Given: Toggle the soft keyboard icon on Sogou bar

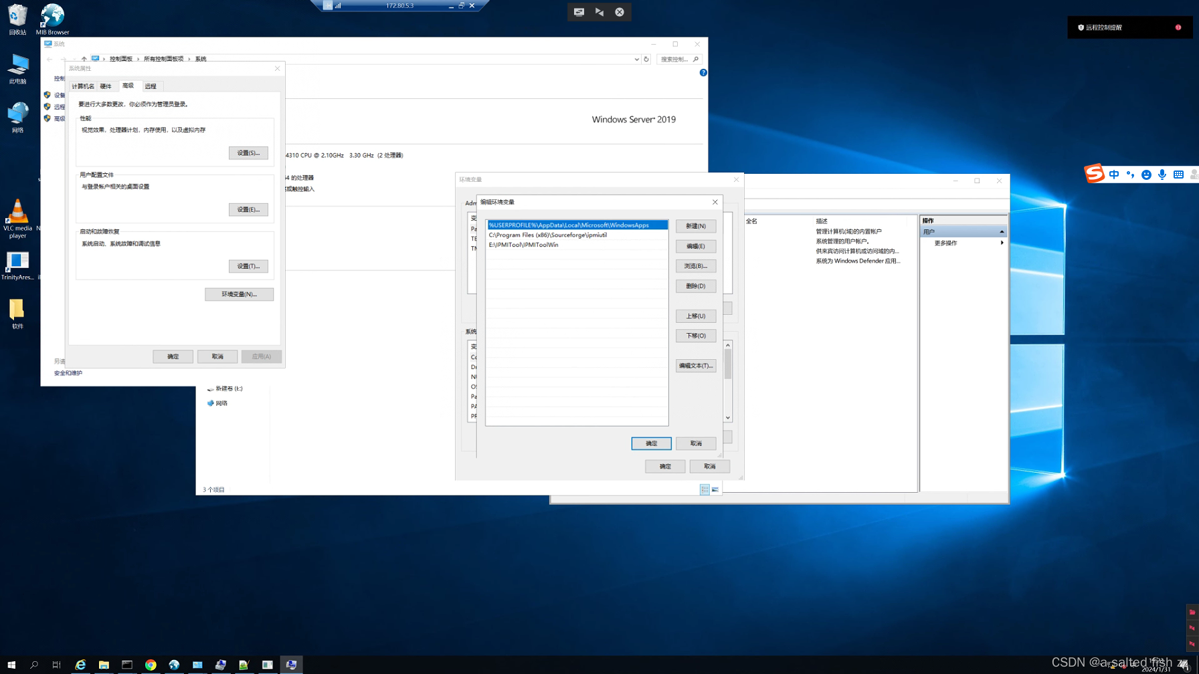Looking at the screenshot, I should click(x=1179, y=175).
